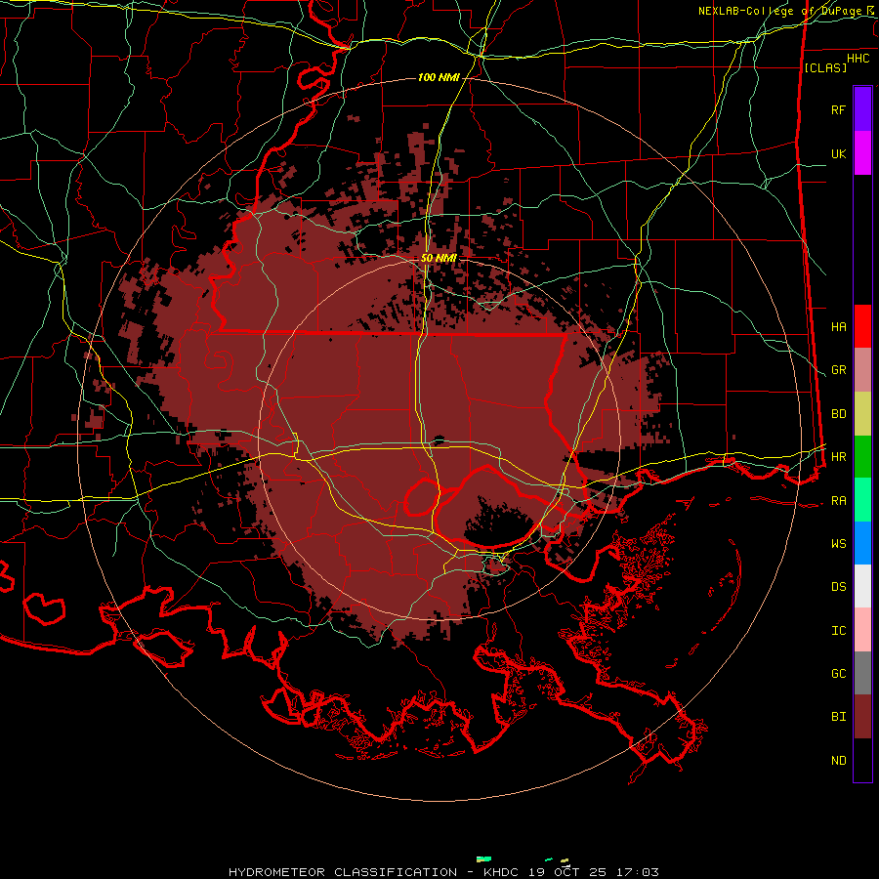Click the gray GC legend swatch

(x=862, y=673)
